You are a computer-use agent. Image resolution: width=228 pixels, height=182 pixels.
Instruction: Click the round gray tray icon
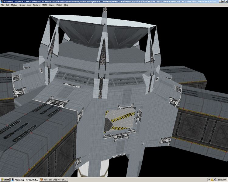[215, 180]
